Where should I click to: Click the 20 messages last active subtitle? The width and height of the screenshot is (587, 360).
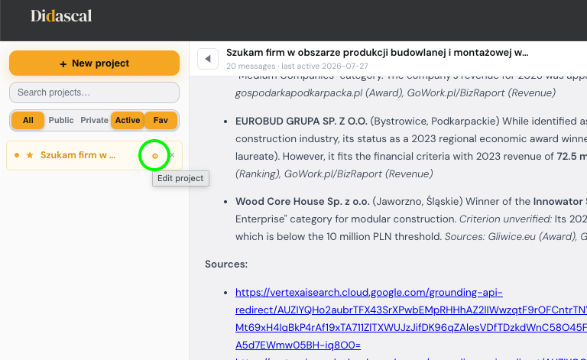coord(297,66)
